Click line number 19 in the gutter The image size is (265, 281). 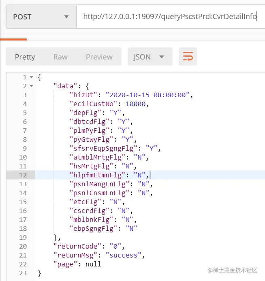click(x=23, y=237)
